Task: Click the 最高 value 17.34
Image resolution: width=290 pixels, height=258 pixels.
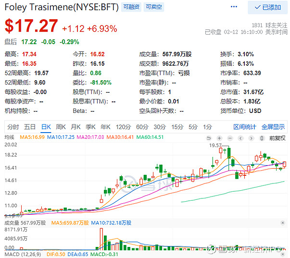Action: click(x=29, y=54)
